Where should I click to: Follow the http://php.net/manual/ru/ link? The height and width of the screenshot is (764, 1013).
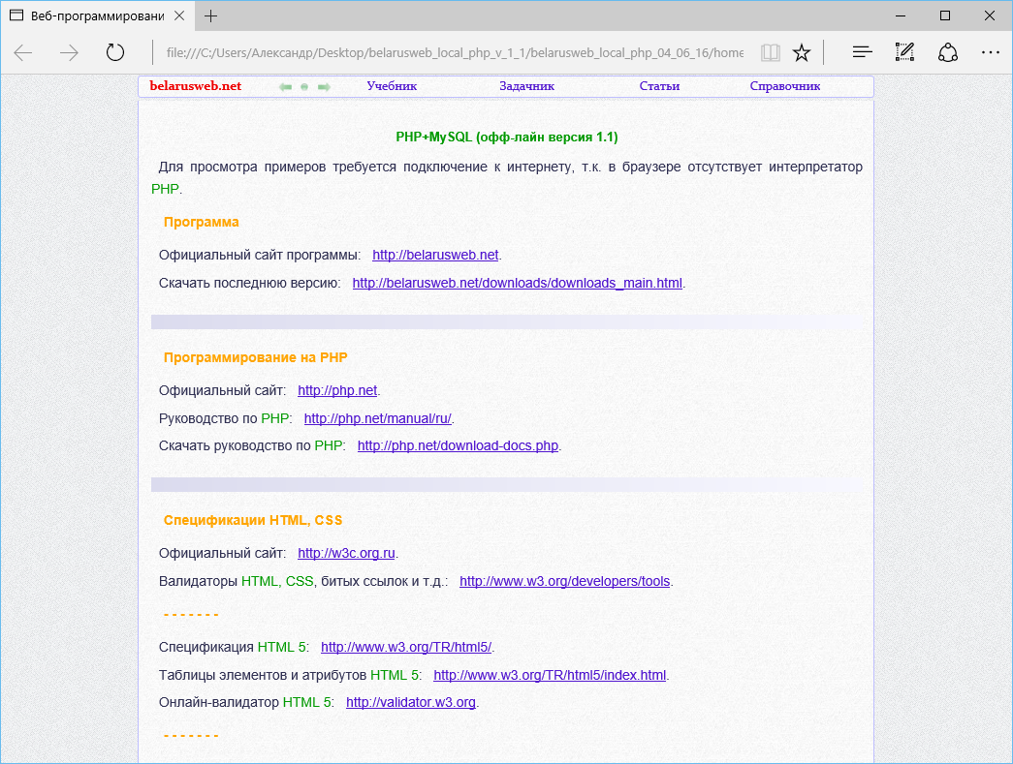[x=378, y=418]
